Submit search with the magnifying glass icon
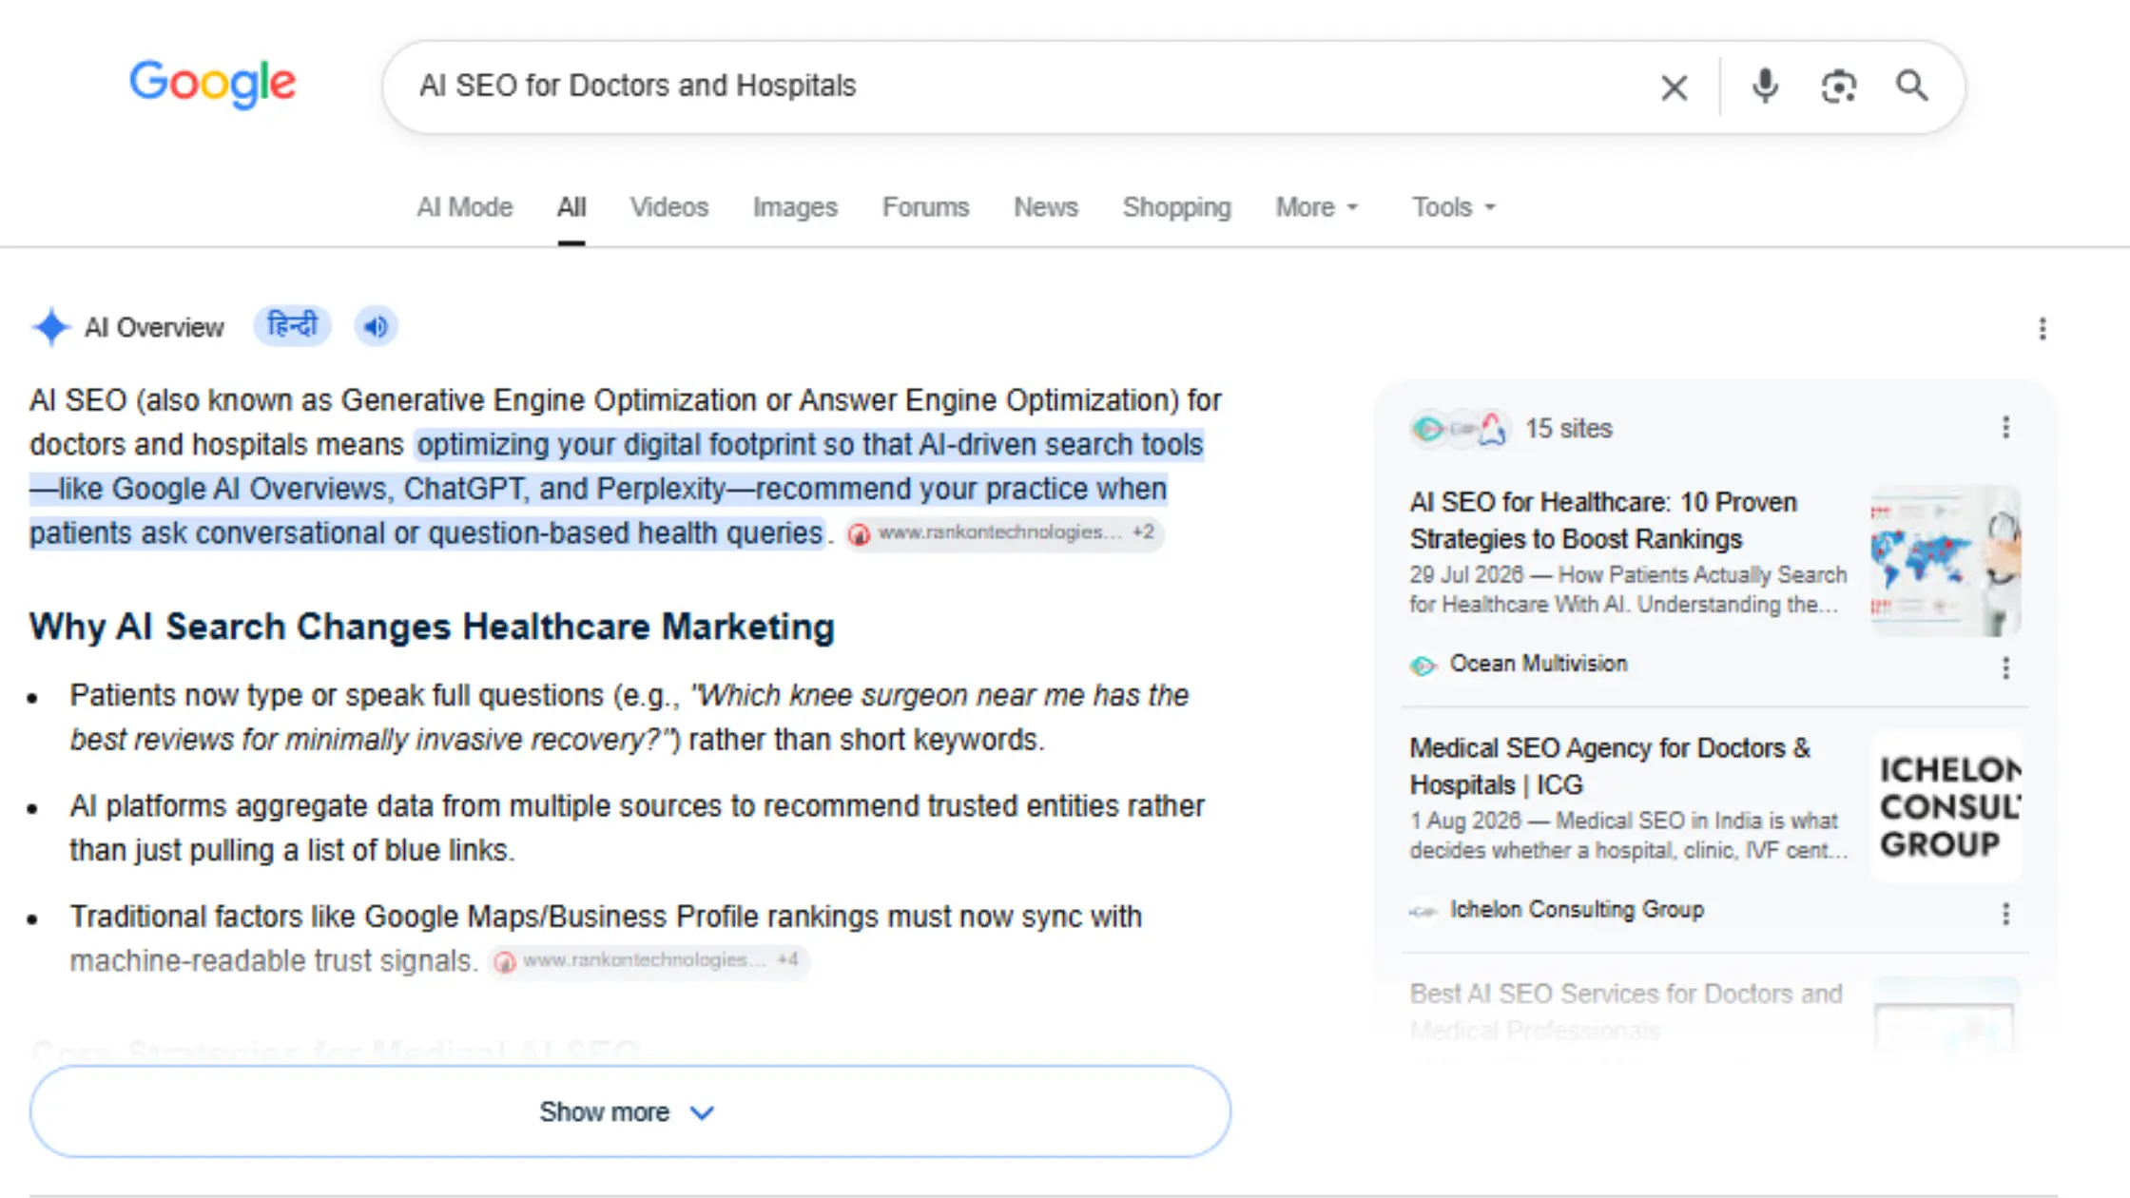Image resolution: width=2130 pixels, height=1198 pixels. coord(1912,87)
